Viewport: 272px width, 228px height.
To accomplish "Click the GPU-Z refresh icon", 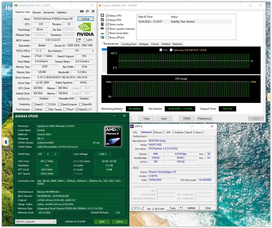I will [x=87, y=11].
